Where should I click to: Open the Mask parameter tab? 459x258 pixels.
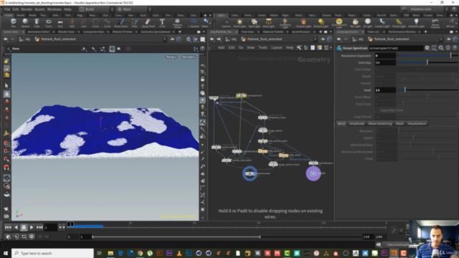(x=399, y=123)
